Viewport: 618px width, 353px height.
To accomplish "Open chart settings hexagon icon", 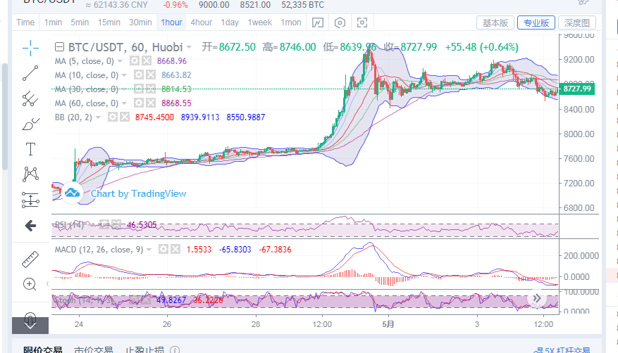I will tap(340, 23).
